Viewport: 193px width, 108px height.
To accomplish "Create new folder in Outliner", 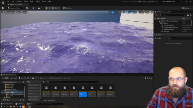I will click(x=188, y=15).
